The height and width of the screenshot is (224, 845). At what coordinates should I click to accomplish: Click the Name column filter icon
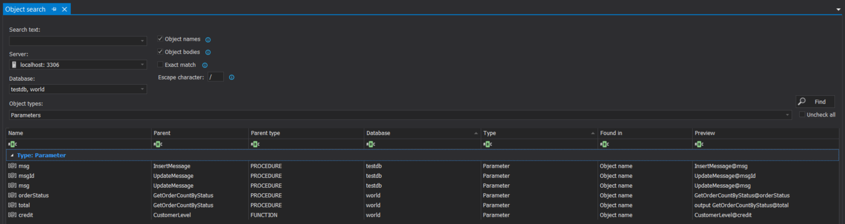[12, 144]
